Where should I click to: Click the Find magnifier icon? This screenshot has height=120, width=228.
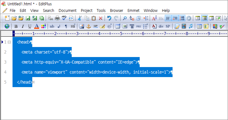click(x=125, y=18)
